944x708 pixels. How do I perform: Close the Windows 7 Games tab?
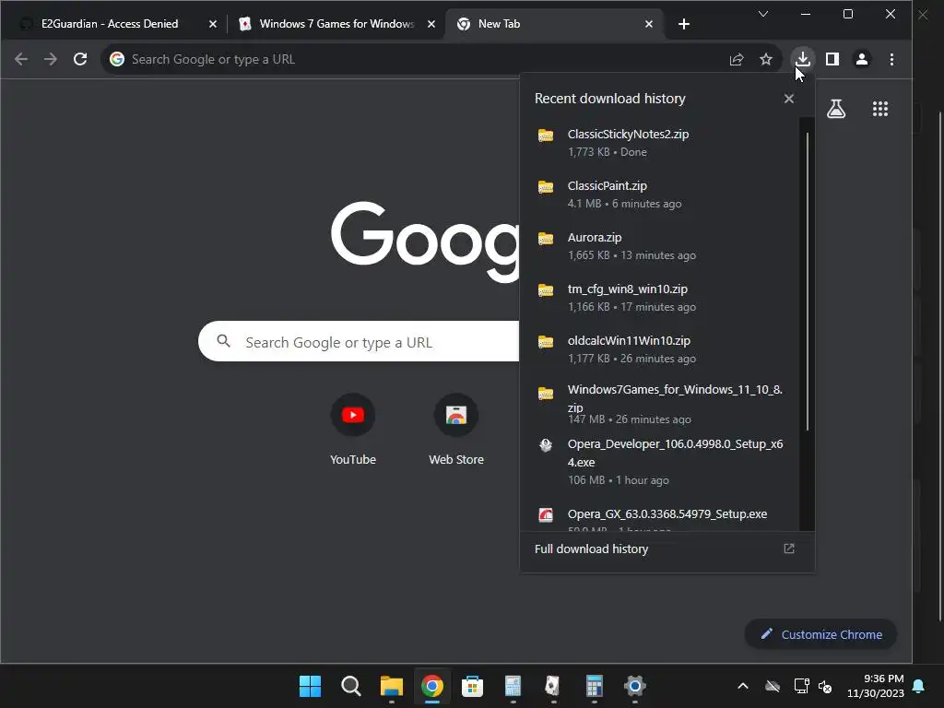click(x=431, y=24)
